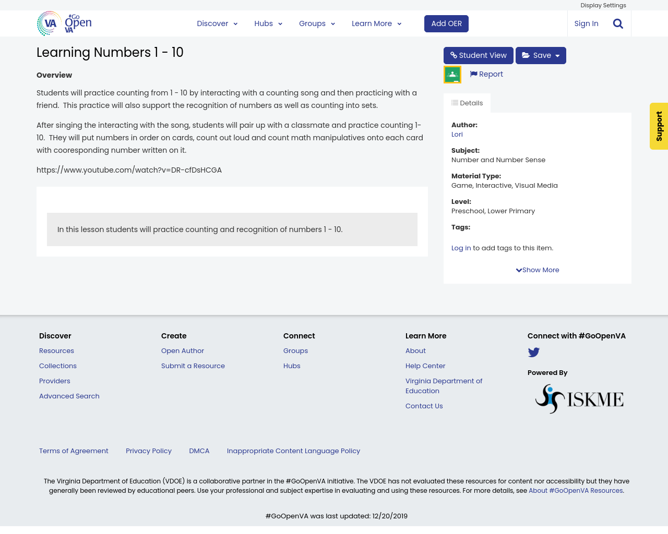The width and height of the screenshot is (668, 534).
Task: Click author name Lori
Action: point(457,135)
